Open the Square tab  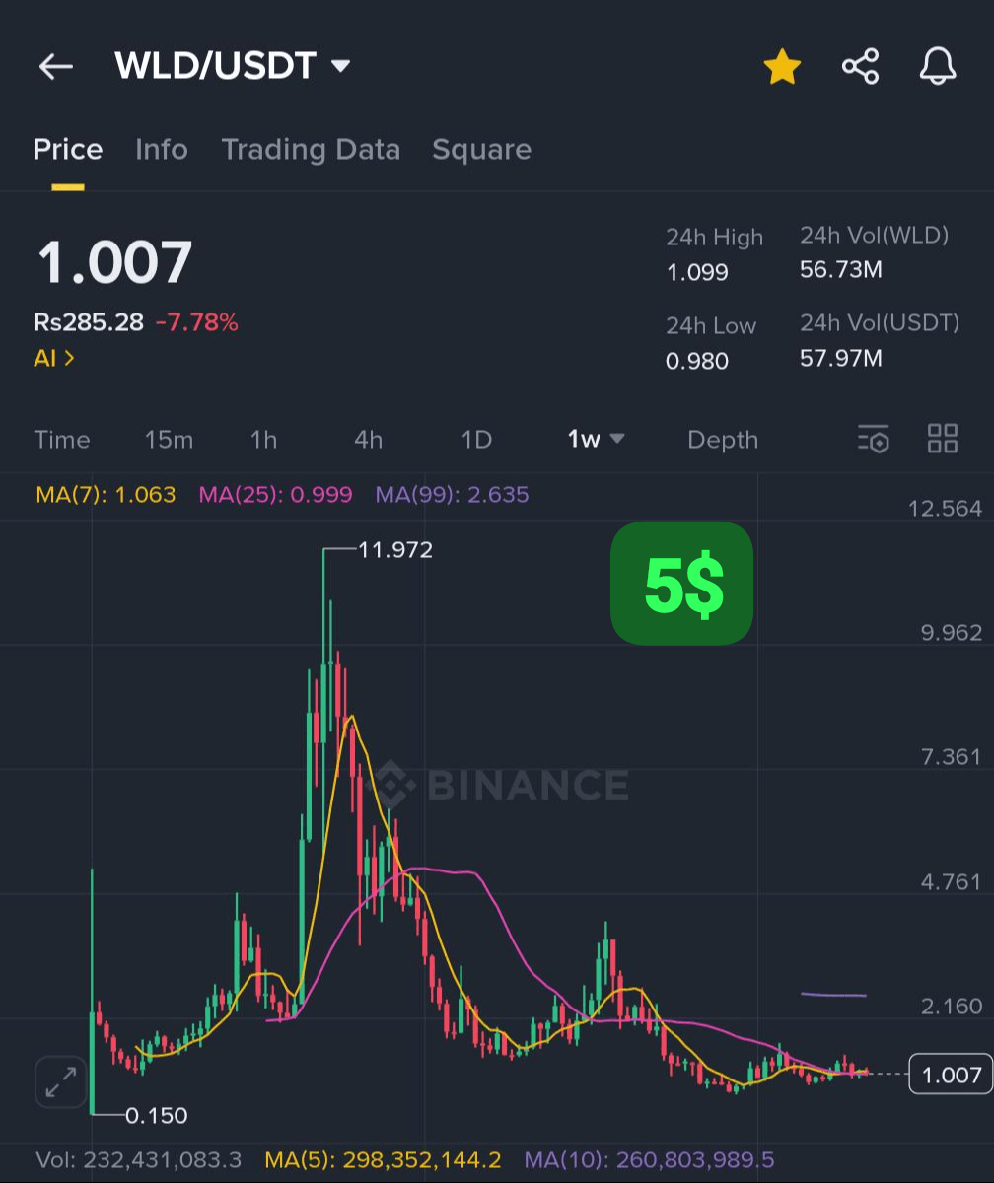(x=481, y=150)
